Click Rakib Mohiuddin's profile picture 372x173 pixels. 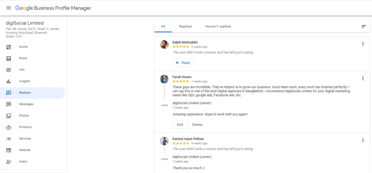(x=164, y=45)
